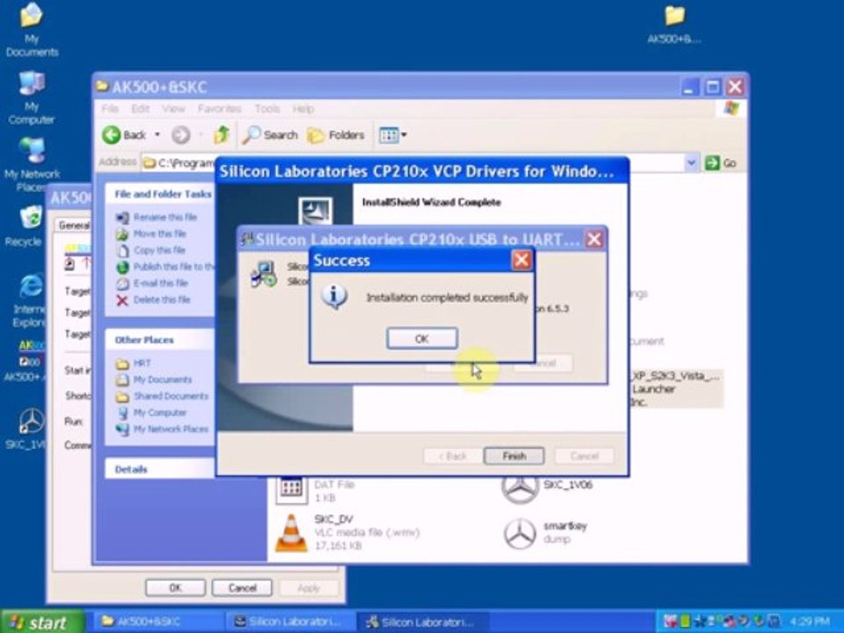Open the File menu

110,109
